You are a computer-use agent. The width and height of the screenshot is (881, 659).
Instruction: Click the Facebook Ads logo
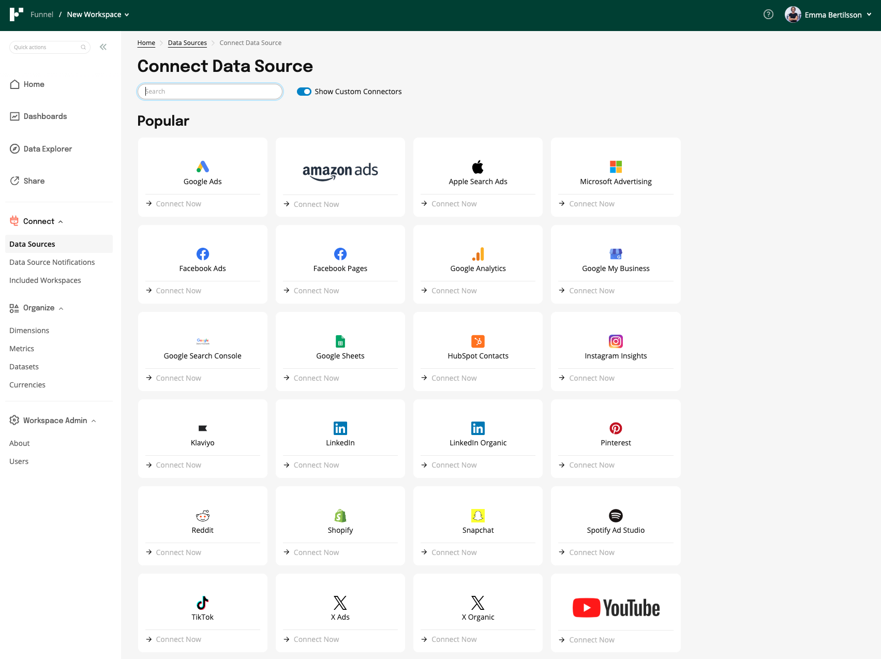coord(203,254)
